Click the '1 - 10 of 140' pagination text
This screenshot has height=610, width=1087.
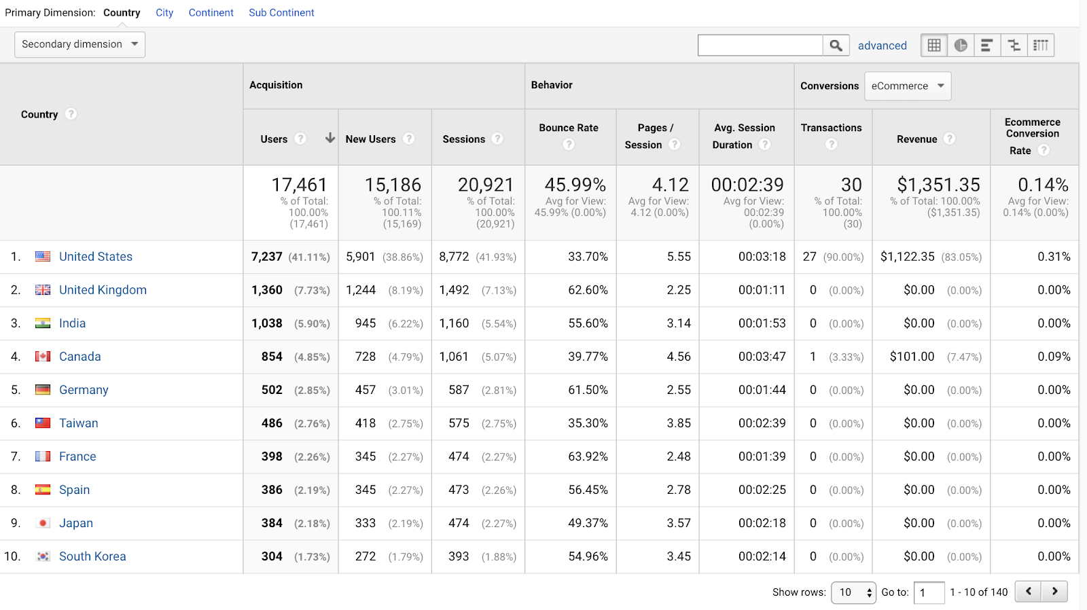point(979,592)
